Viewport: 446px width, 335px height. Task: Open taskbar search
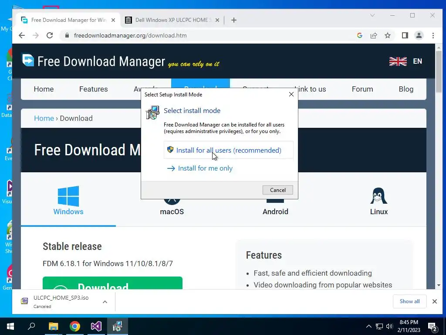click(x=31, y=326)
